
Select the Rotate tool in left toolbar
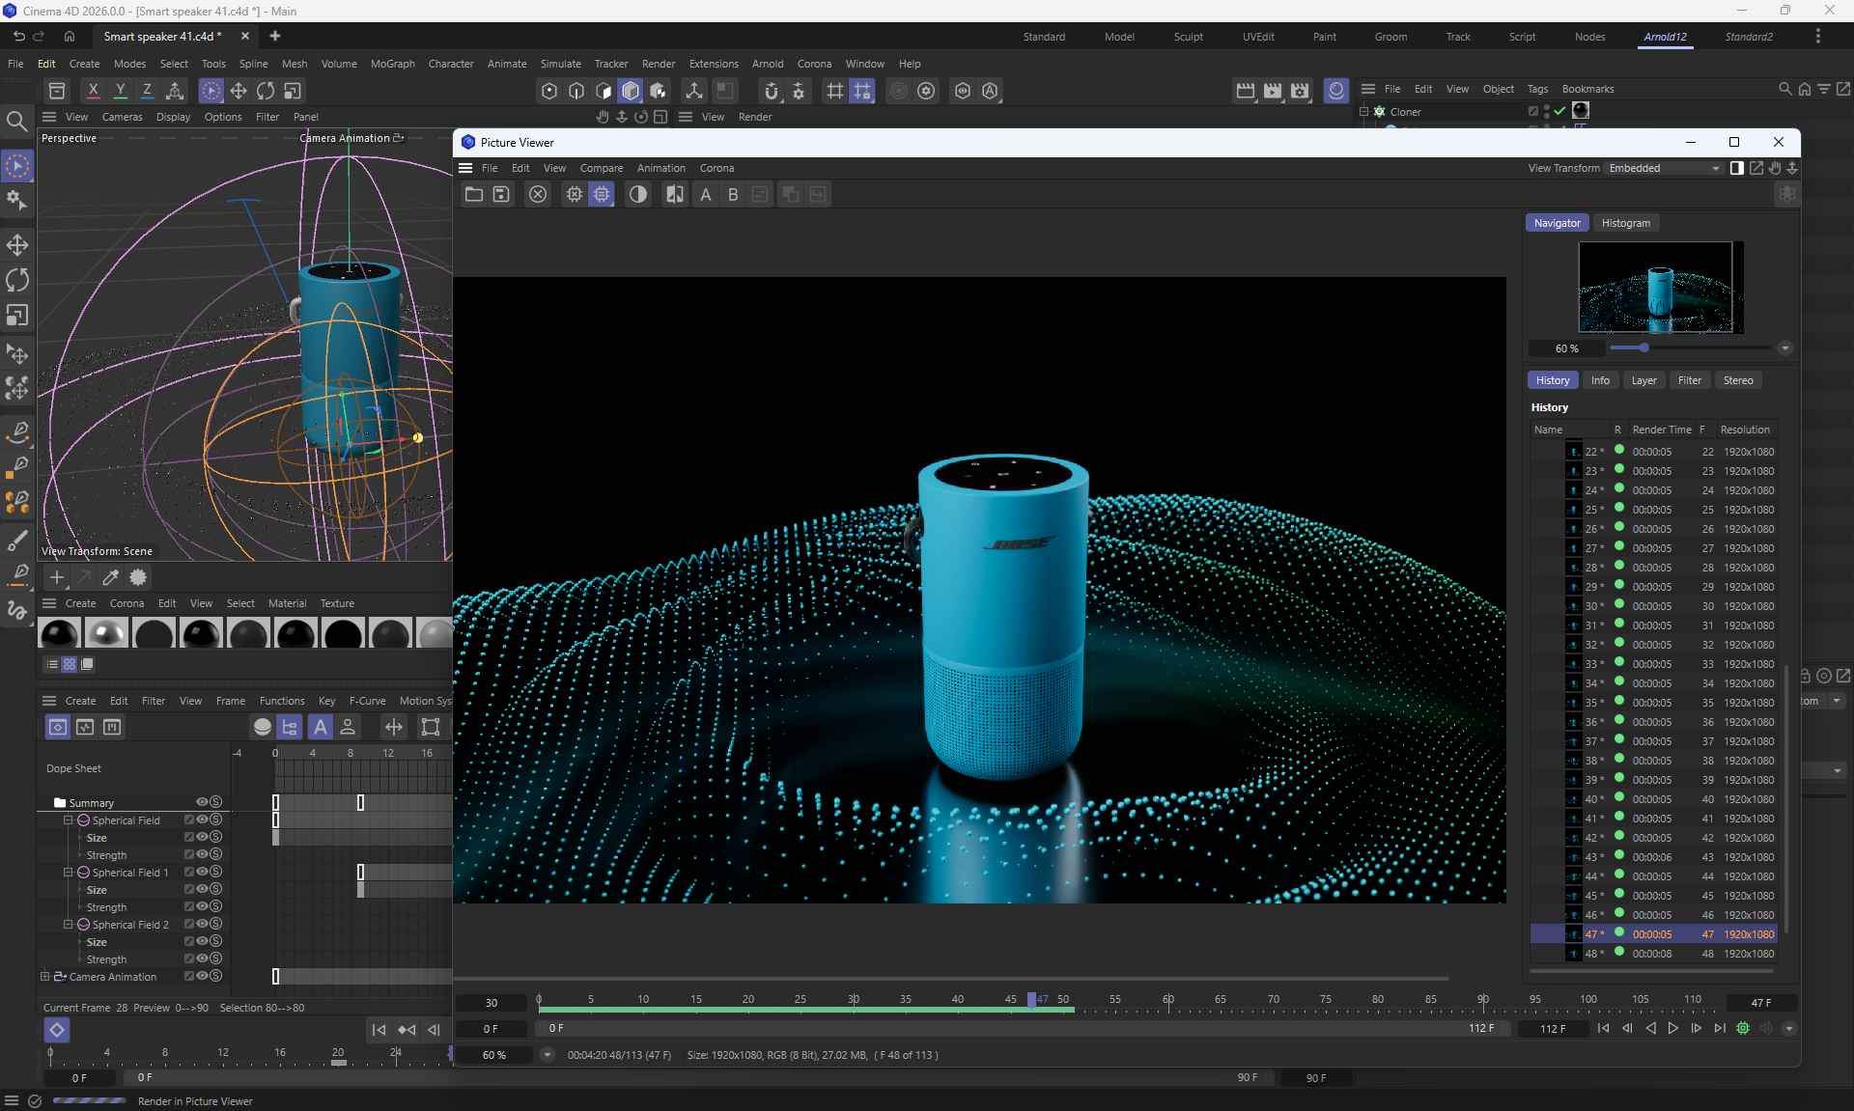(17, 280)
